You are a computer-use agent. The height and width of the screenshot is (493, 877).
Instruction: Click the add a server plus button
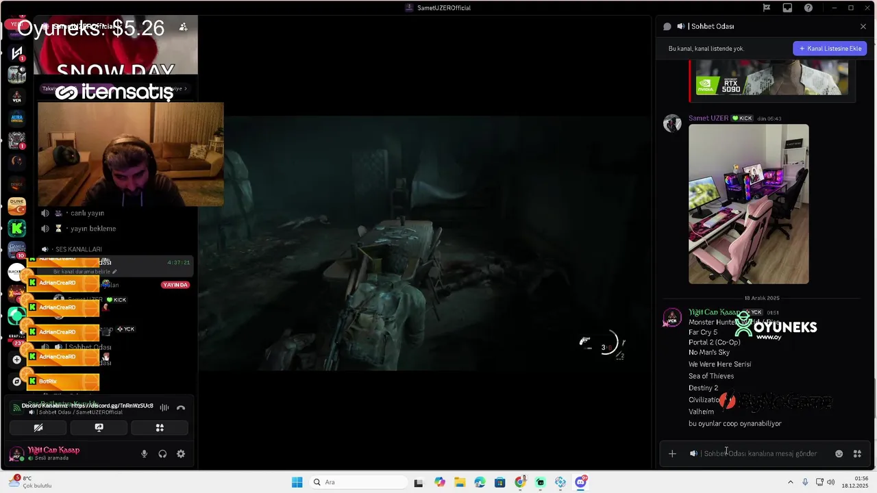tap(17, 359)
